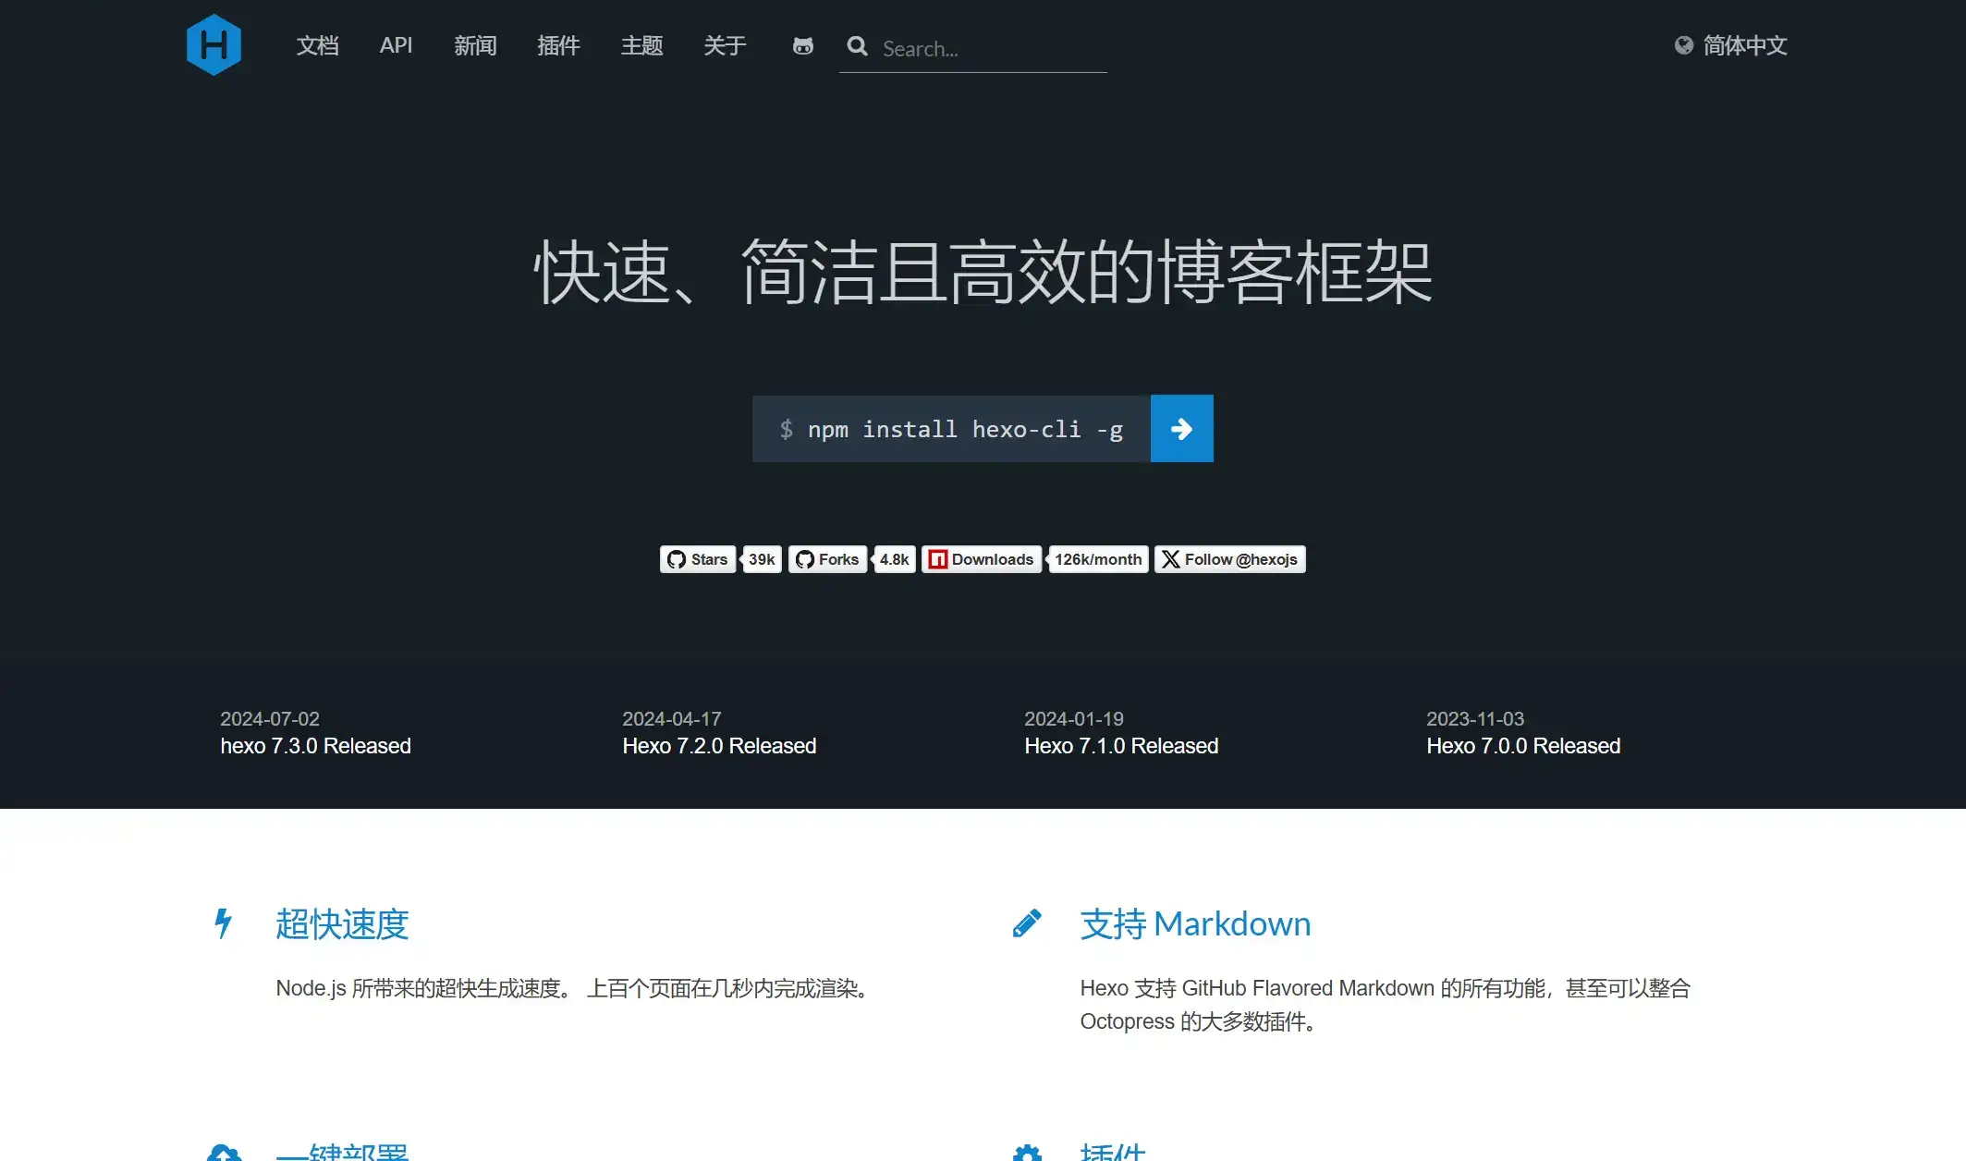Open the 主题 nav item
The width and height of the screenshot is (1966, 1161).
coord(641,45)
